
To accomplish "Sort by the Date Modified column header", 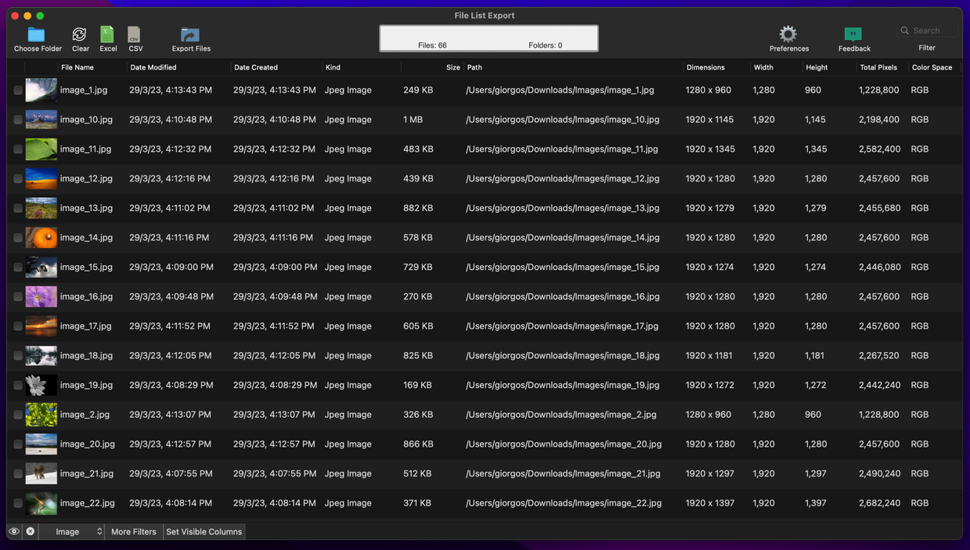I will click(x=153, y=67).
